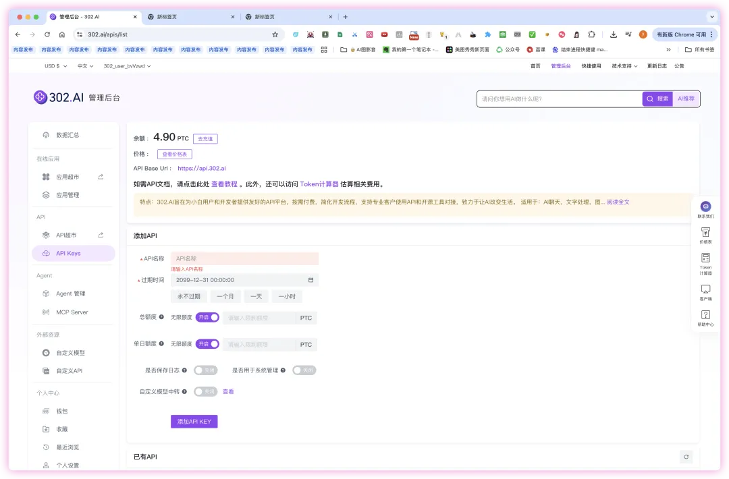Set expiry to 一个月
The image size is (729, 479).
click(225, 296)
